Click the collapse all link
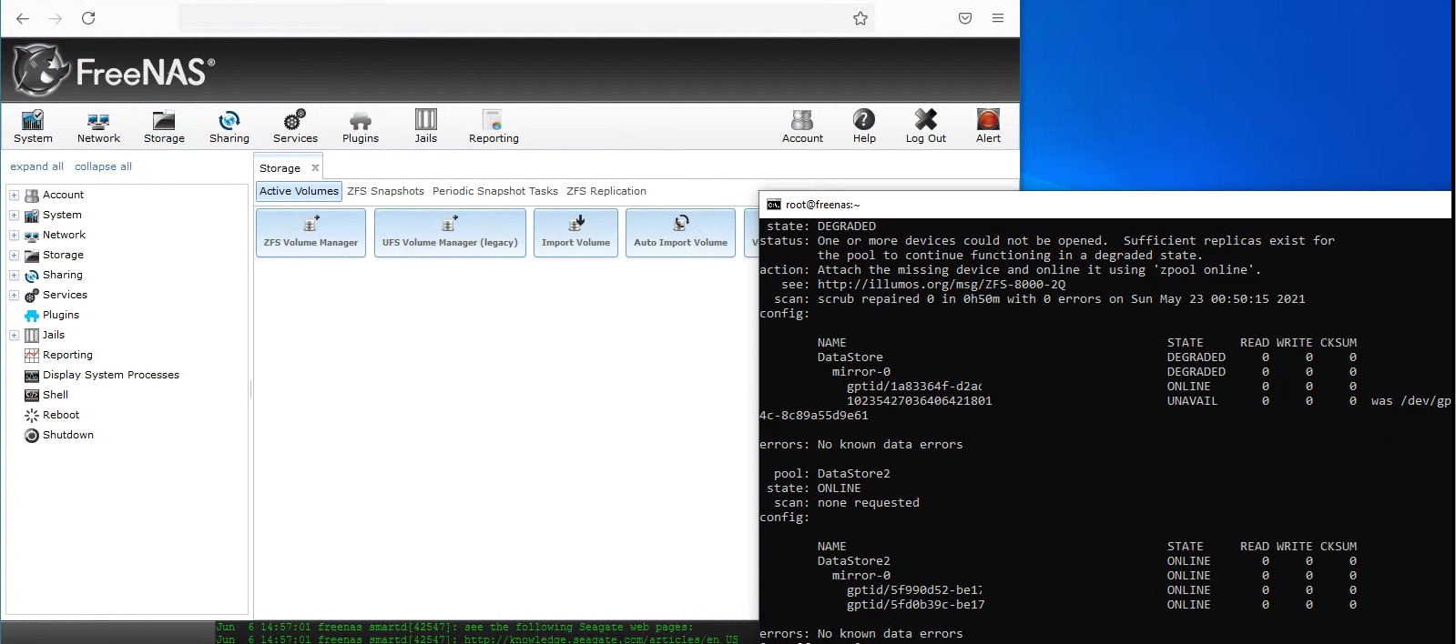1456x644 pixels. 103,166
